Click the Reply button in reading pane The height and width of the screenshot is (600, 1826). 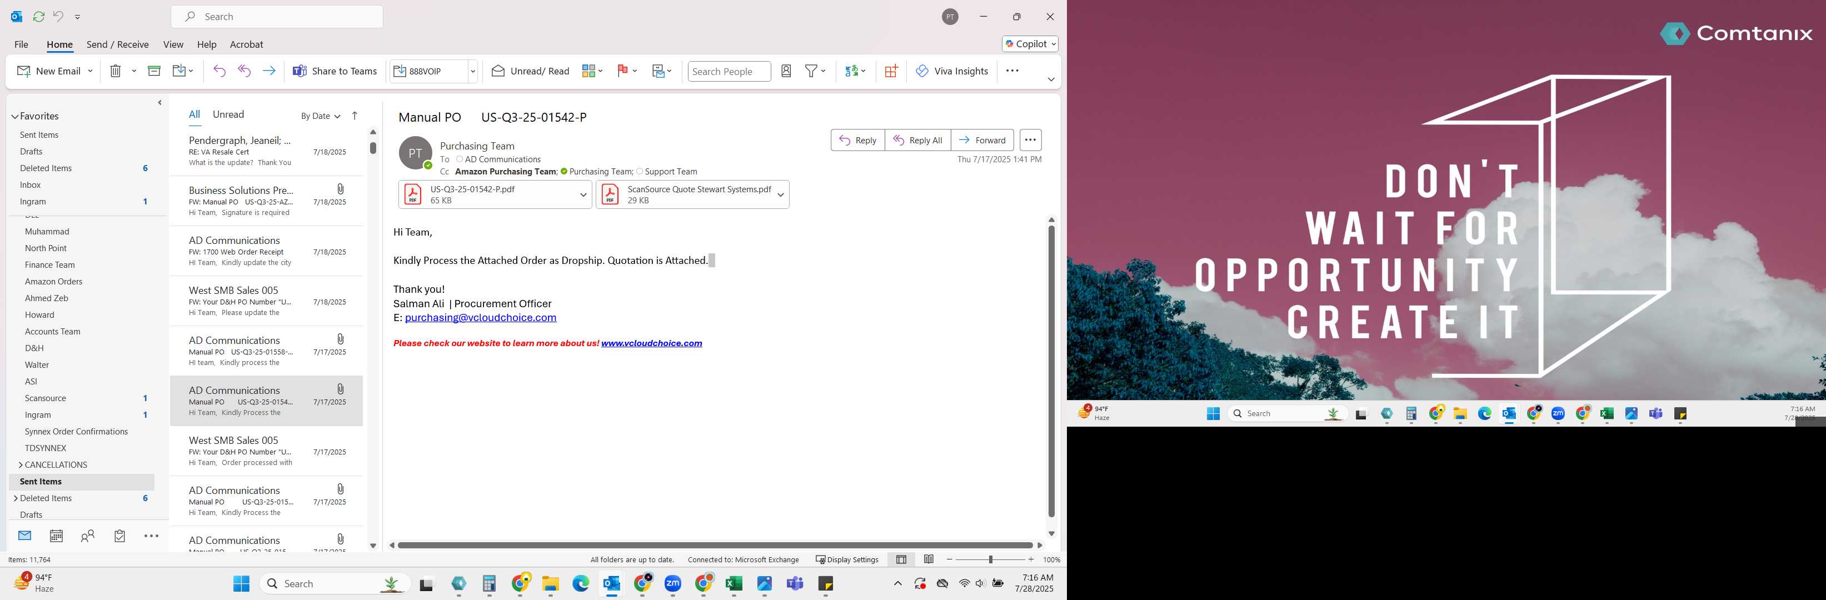(x=858, y=140)
